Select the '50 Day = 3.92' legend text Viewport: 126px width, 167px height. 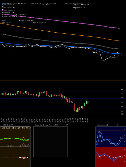pyautogui.click(x=9, y=8)
